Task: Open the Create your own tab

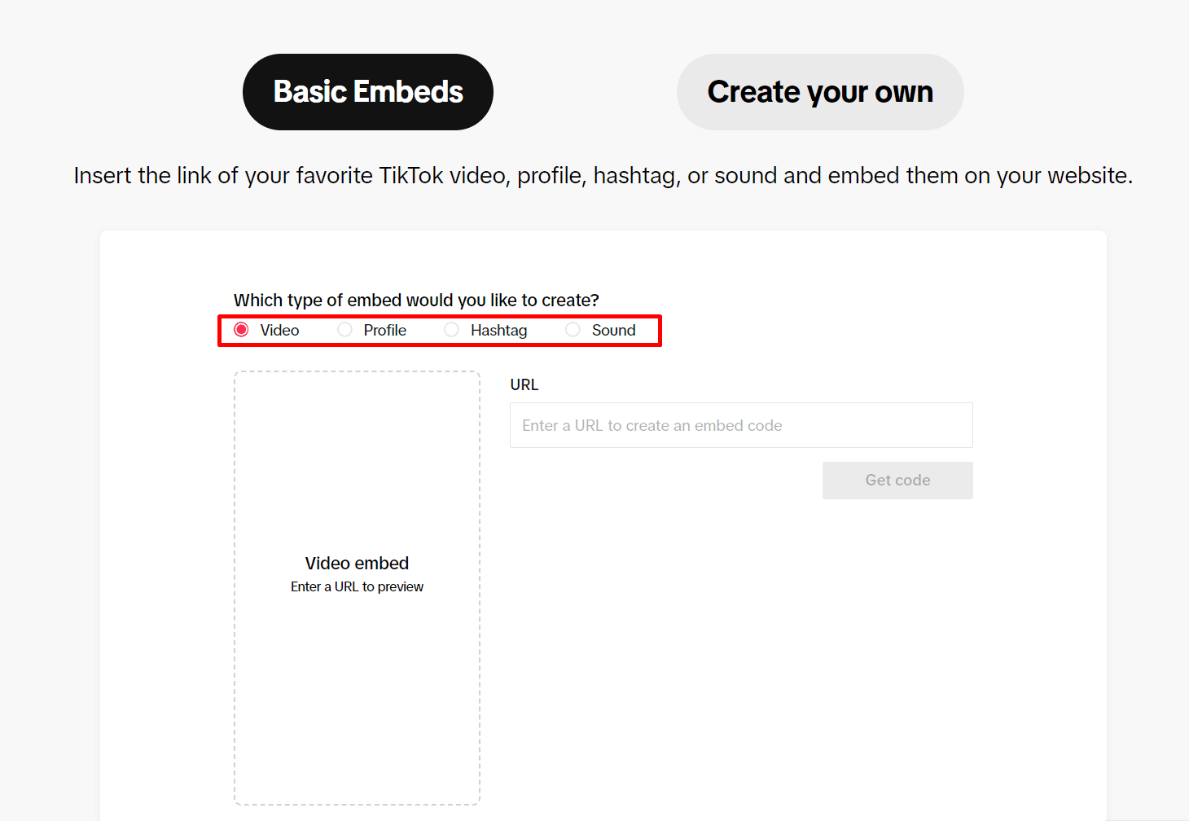Action: 820,91
